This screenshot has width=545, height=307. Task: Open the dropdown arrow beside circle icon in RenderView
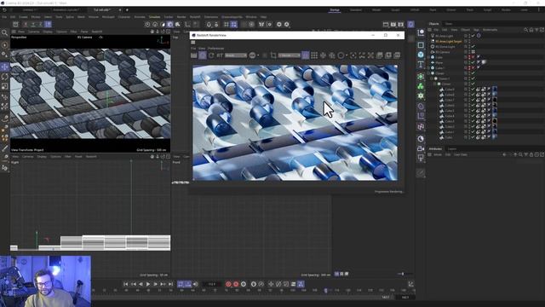click(x=347, y=55)
